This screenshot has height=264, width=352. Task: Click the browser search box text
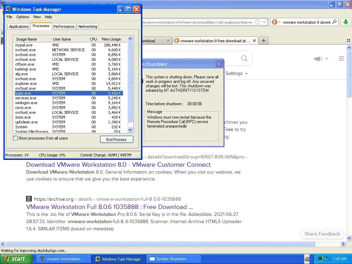(x=306, y=22)
